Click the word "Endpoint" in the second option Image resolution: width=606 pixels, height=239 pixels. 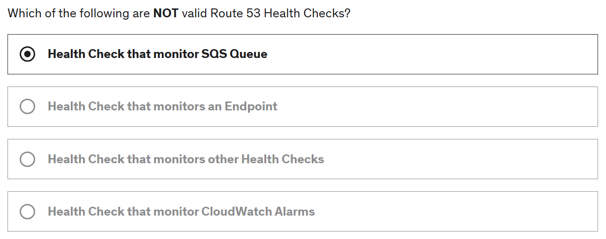(x=251, y=107)
